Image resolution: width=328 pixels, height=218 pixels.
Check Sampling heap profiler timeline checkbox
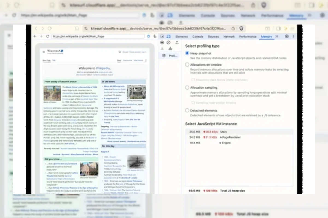[193, 103]
